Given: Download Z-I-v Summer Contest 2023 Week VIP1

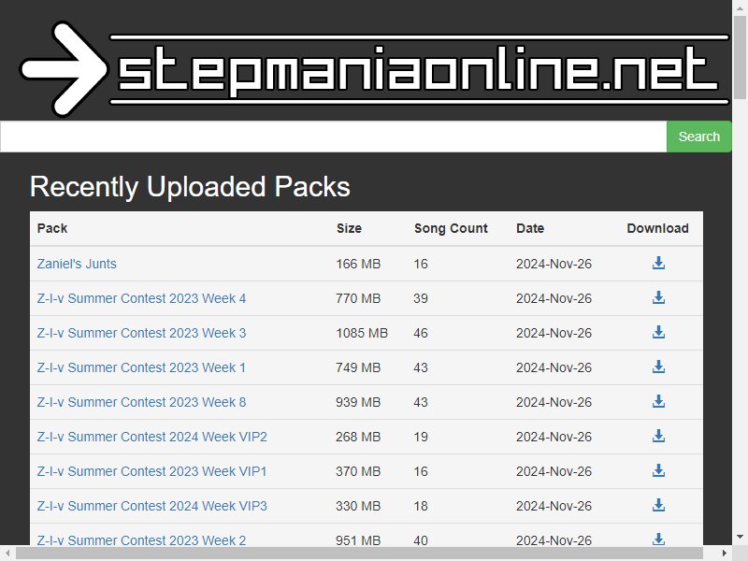Looking at the screenshot, I should click(658, 470).
